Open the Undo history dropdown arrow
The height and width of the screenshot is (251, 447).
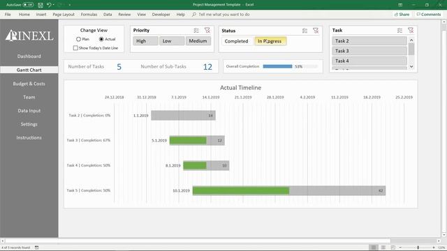pos(54,5)
